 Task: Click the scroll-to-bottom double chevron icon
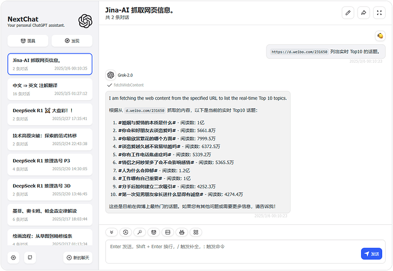pyautogui.click(x=112, y=232)
